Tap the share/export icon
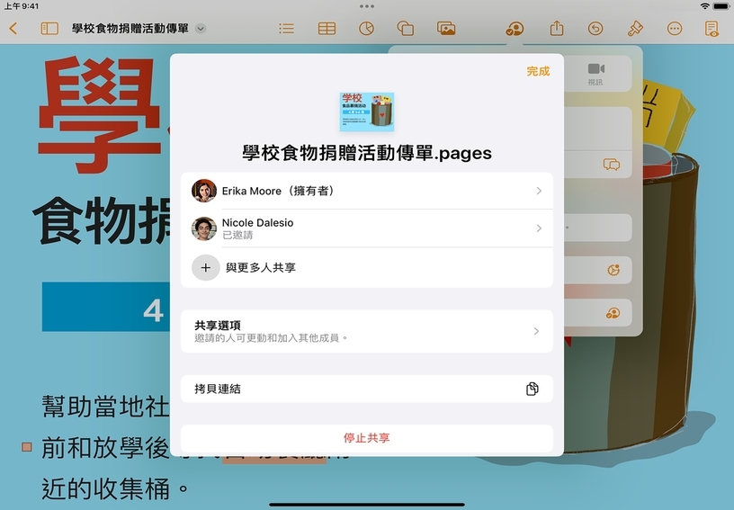Screen dimensions: 734x510 (557, 29)
